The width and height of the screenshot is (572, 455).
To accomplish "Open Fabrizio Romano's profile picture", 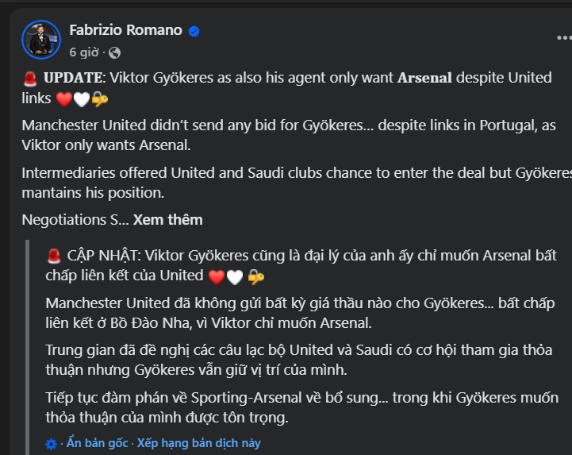I will (41, 40).
